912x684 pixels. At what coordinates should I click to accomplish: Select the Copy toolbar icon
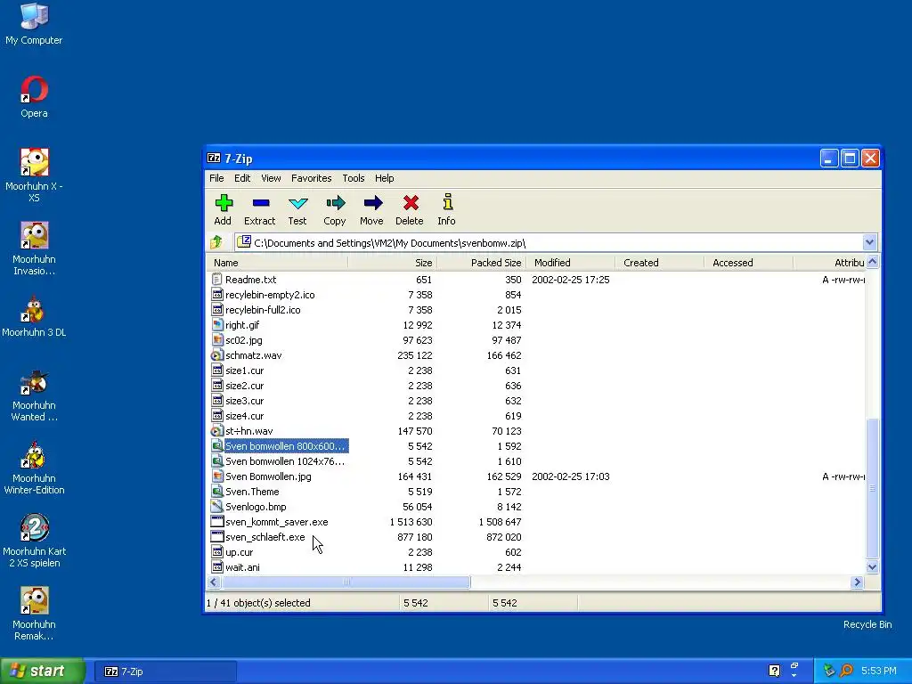pyautogui.click(x=335, y=203)
